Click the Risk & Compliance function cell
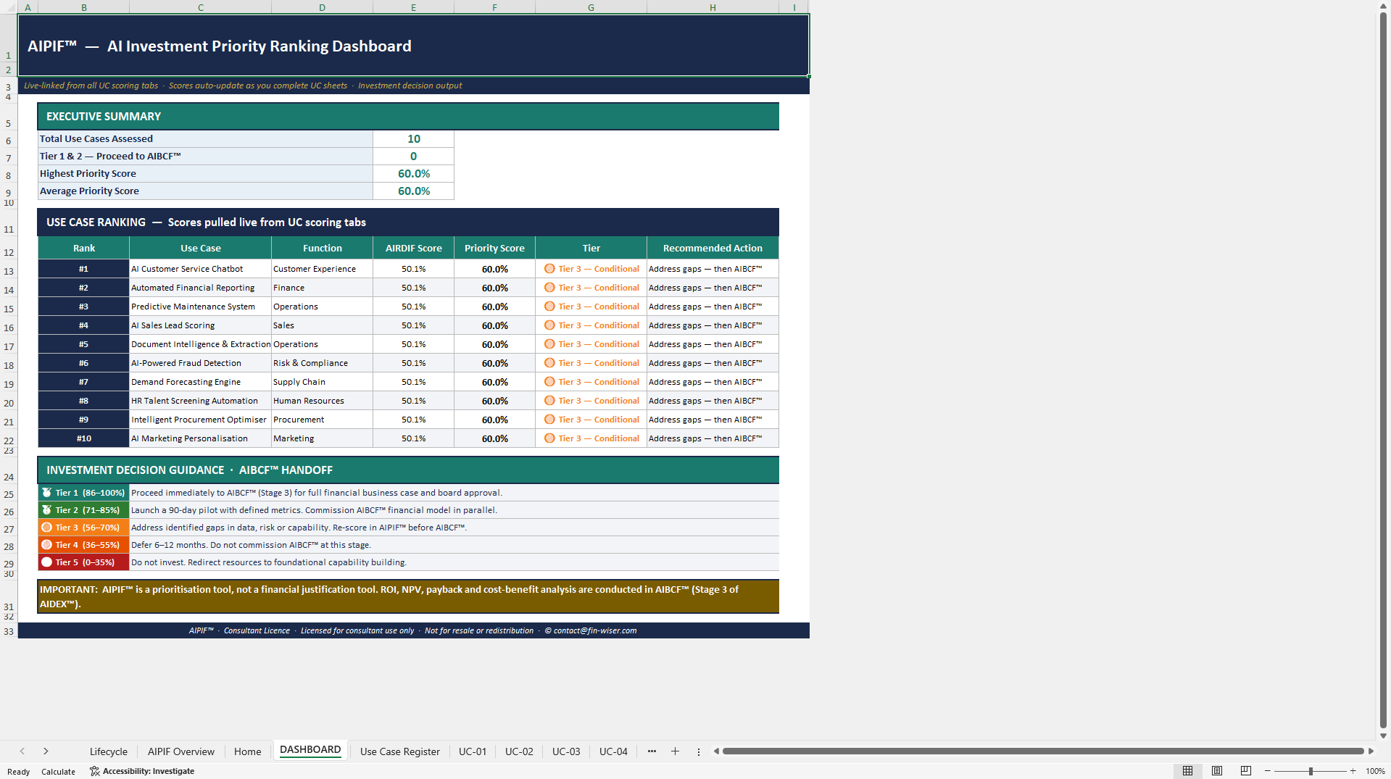This screenshot has height=779, width=1391. pyautogui.click(x=322, y=363)
